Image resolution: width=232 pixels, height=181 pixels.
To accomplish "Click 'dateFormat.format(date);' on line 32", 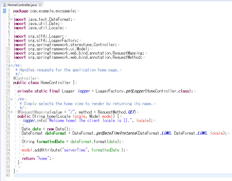I will (95, 142).
